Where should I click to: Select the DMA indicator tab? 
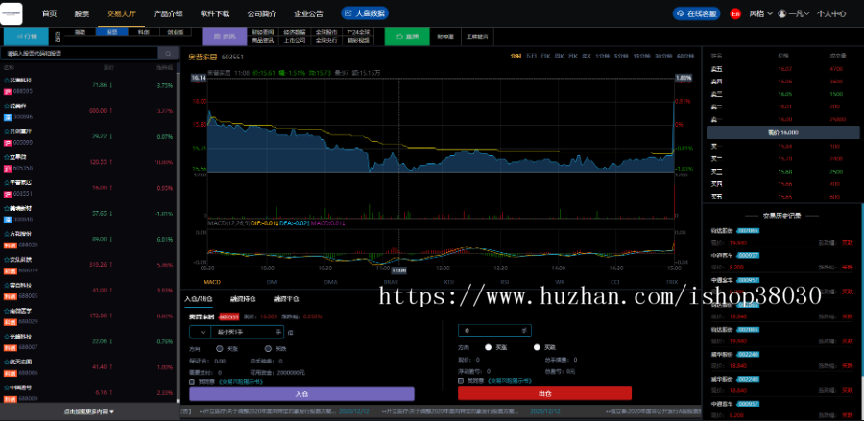(330, 282)
